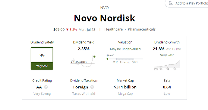Click the green price dot on valuation bar

click(x=107, y=59)
